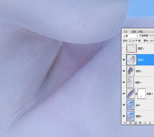
Task: Select the 图层 2 layer thumbnail
Action: point(131,116)
